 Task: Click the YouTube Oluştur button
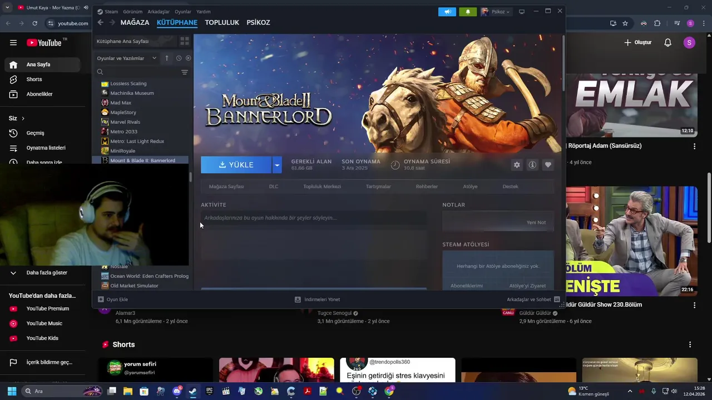pos(637,42)
